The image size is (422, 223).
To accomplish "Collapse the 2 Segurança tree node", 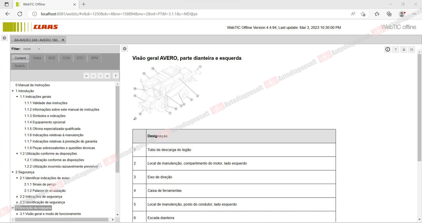I will coord(13,172).
